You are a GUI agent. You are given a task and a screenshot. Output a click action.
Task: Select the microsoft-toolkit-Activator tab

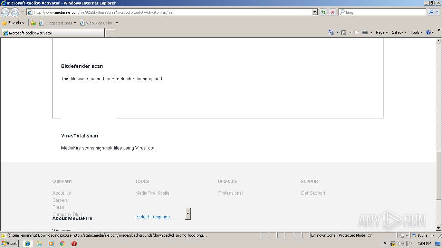(52, 33)
